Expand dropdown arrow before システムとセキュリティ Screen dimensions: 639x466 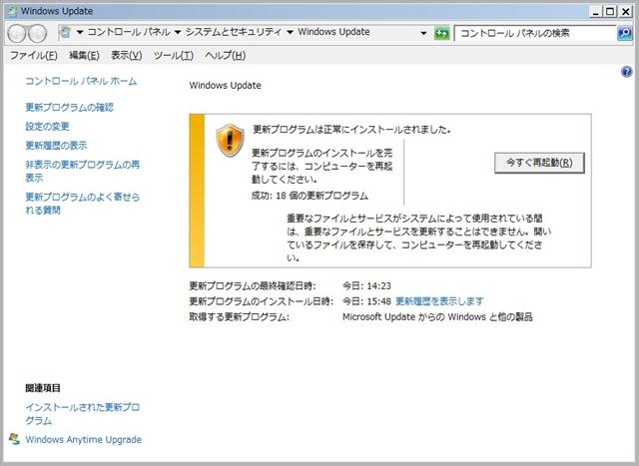click(x=178, y=32)
